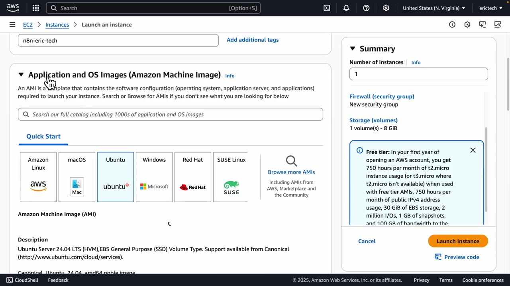The image size is (510, 286).
Task: Click the magnifier icon in AMI search box
Action: [26, 114]
